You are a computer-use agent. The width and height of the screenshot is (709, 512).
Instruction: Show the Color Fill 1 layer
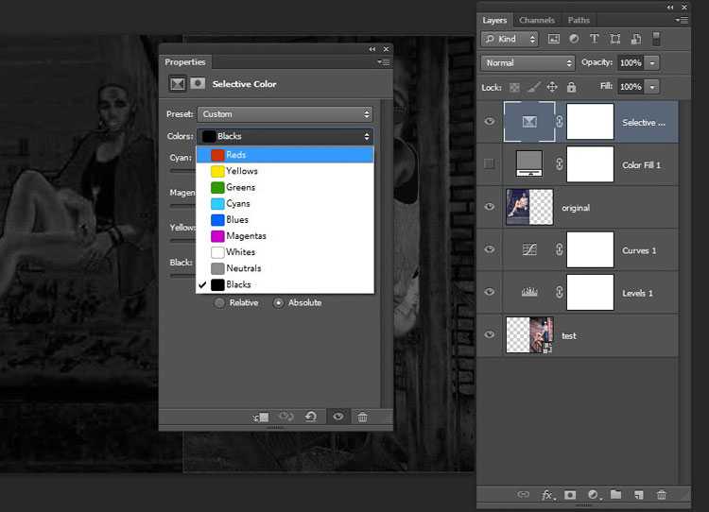(x=489, y=164)
